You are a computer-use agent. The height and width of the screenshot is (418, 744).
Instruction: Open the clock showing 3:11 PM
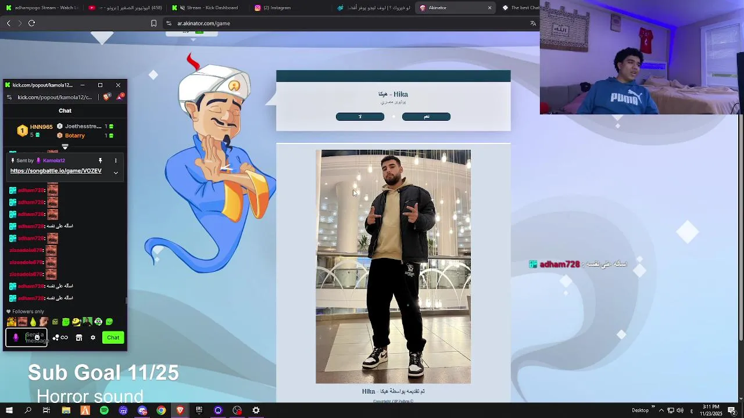click(x=711, y=410)
